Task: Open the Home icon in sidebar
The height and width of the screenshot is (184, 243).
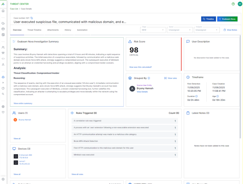Action: (3, 11)
